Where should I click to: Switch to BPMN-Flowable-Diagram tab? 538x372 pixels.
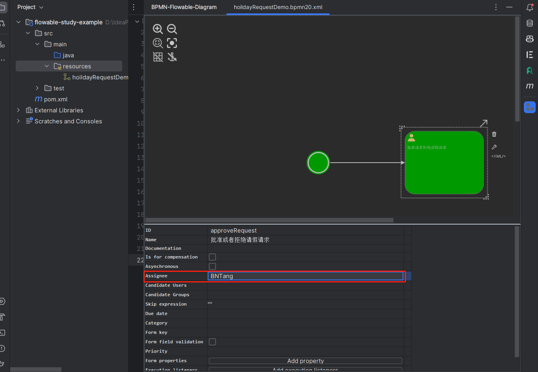pyautogui.click(x=184, y=7)
